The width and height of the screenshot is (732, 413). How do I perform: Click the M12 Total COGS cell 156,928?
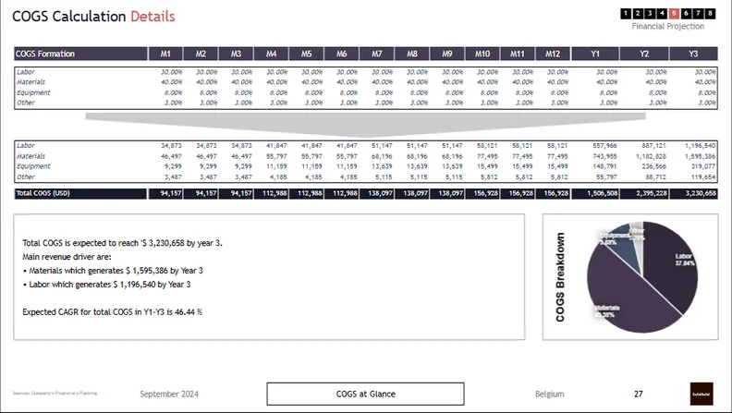(x=553, y=193)
